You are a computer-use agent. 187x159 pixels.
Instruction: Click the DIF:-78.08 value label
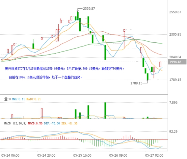pyautogui.click(x=52, y=123)
